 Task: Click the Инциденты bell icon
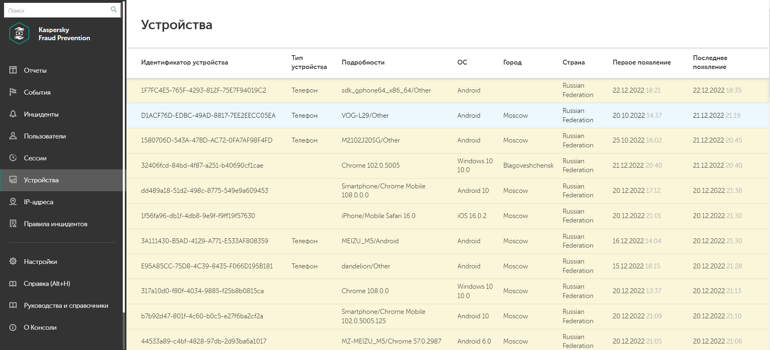(13, 114)
